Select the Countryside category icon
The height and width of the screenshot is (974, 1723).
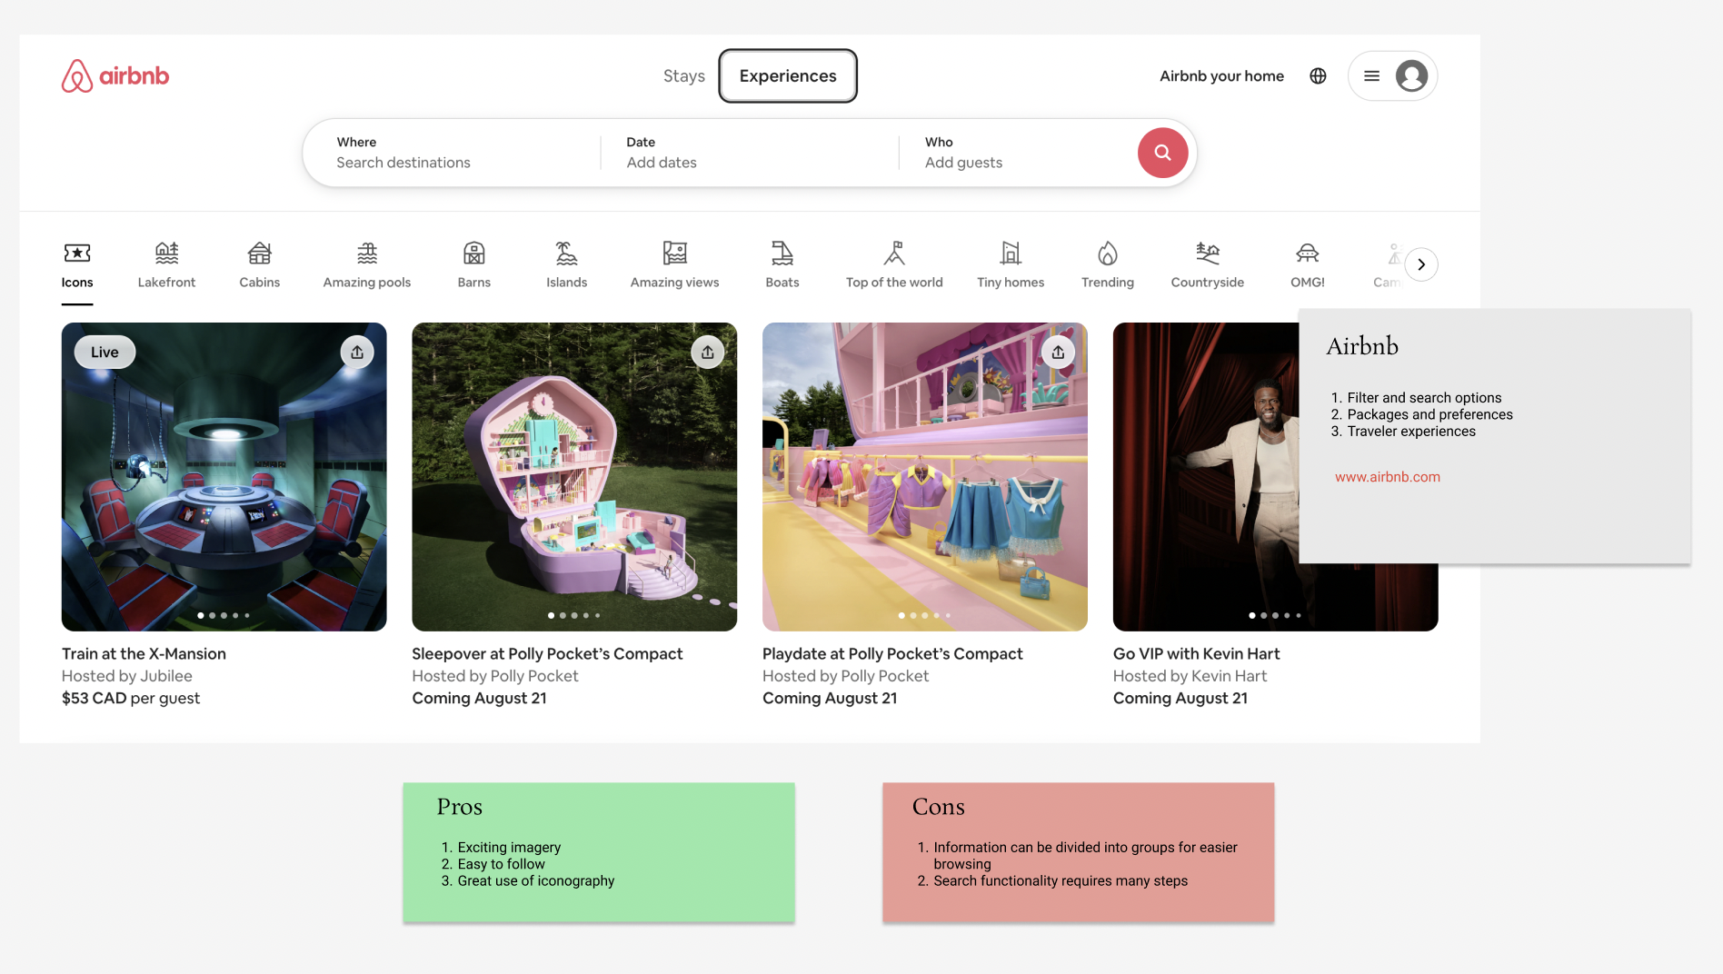(x=1208, y=253)
